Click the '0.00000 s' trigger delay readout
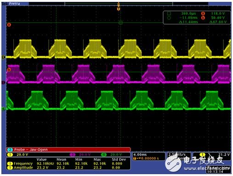The height and width of the screenshot is (176, 233). pos(150,159)
